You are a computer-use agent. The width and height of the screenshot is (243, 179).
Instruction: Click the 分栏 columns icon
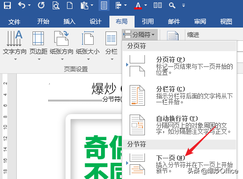tap(111, 38)
